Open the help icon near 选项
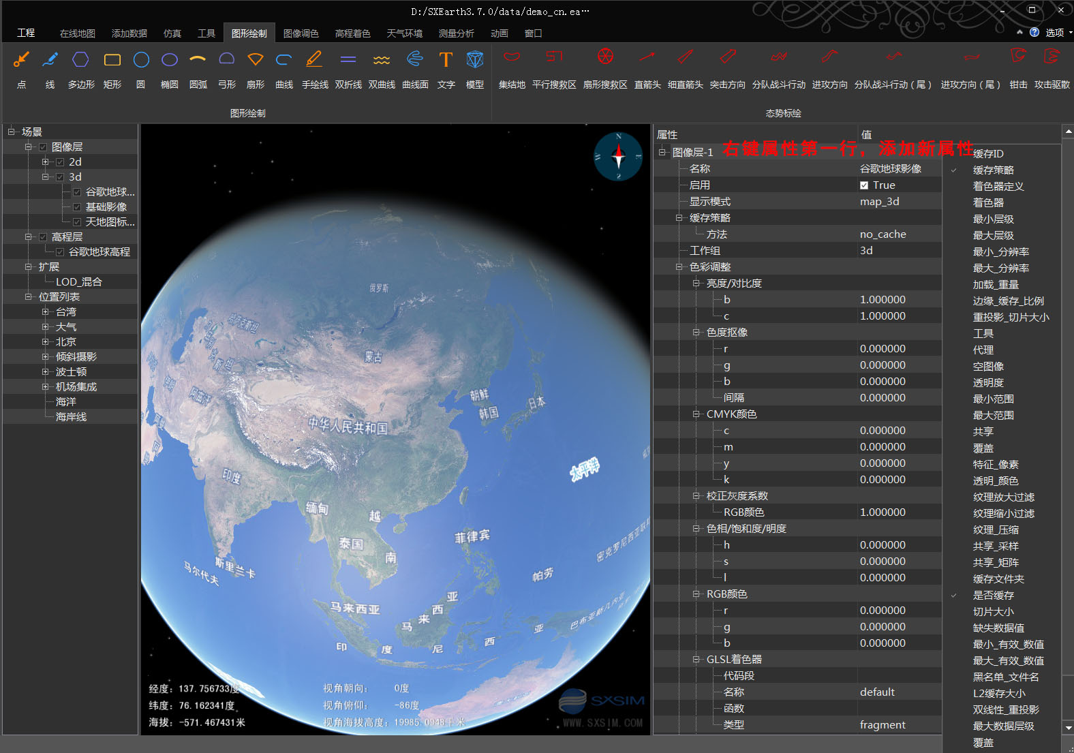The image size is (1074, 753). [1034, 32]
